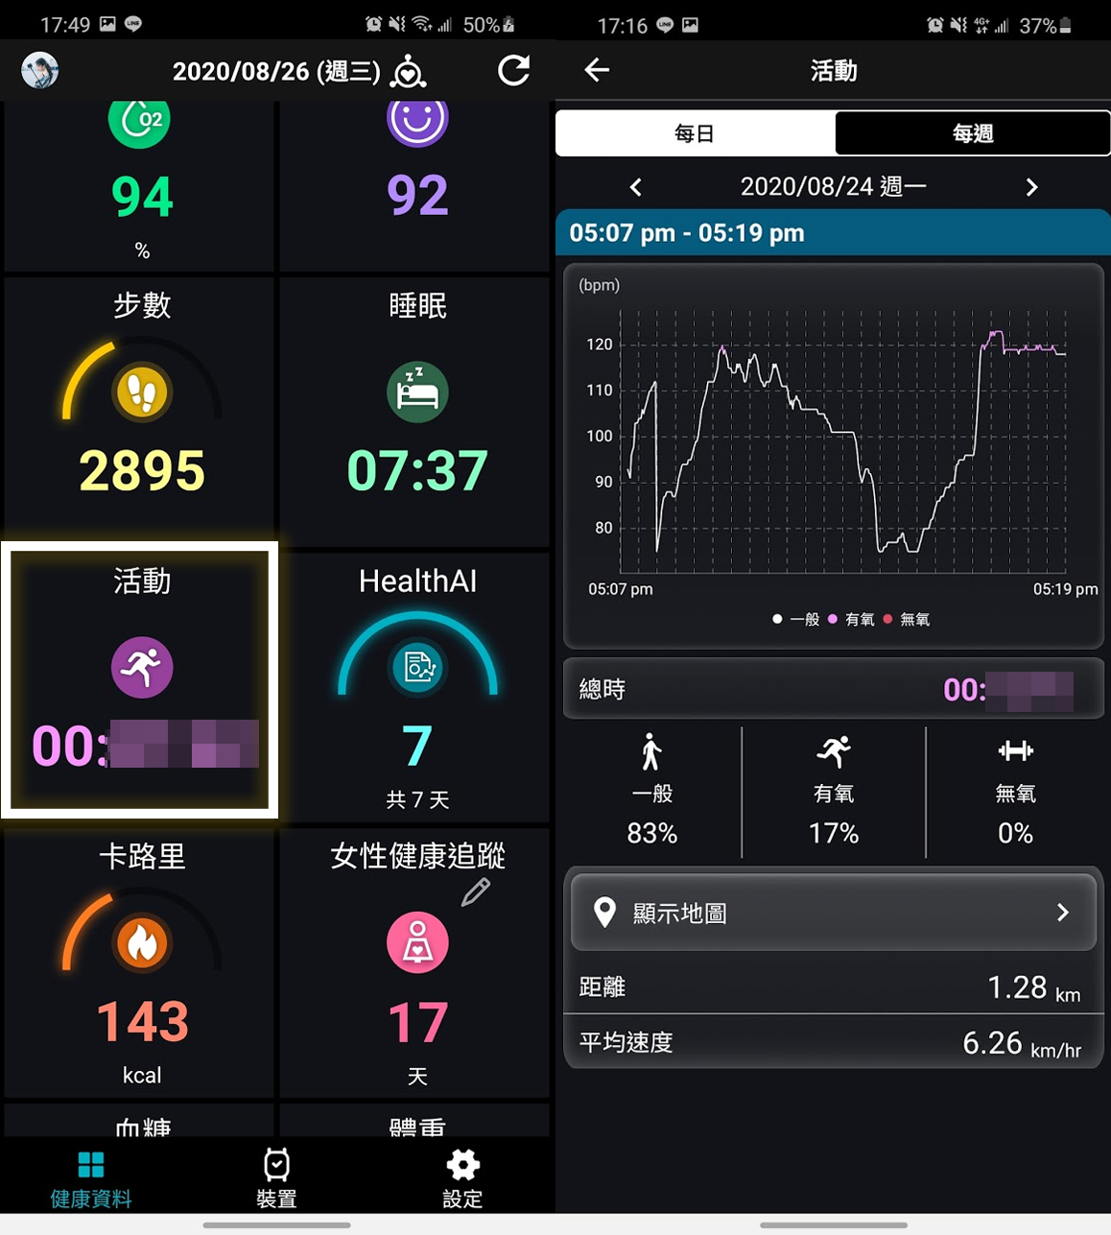
Task: Tap the 92 mood score value
Action: click(417, 196)
